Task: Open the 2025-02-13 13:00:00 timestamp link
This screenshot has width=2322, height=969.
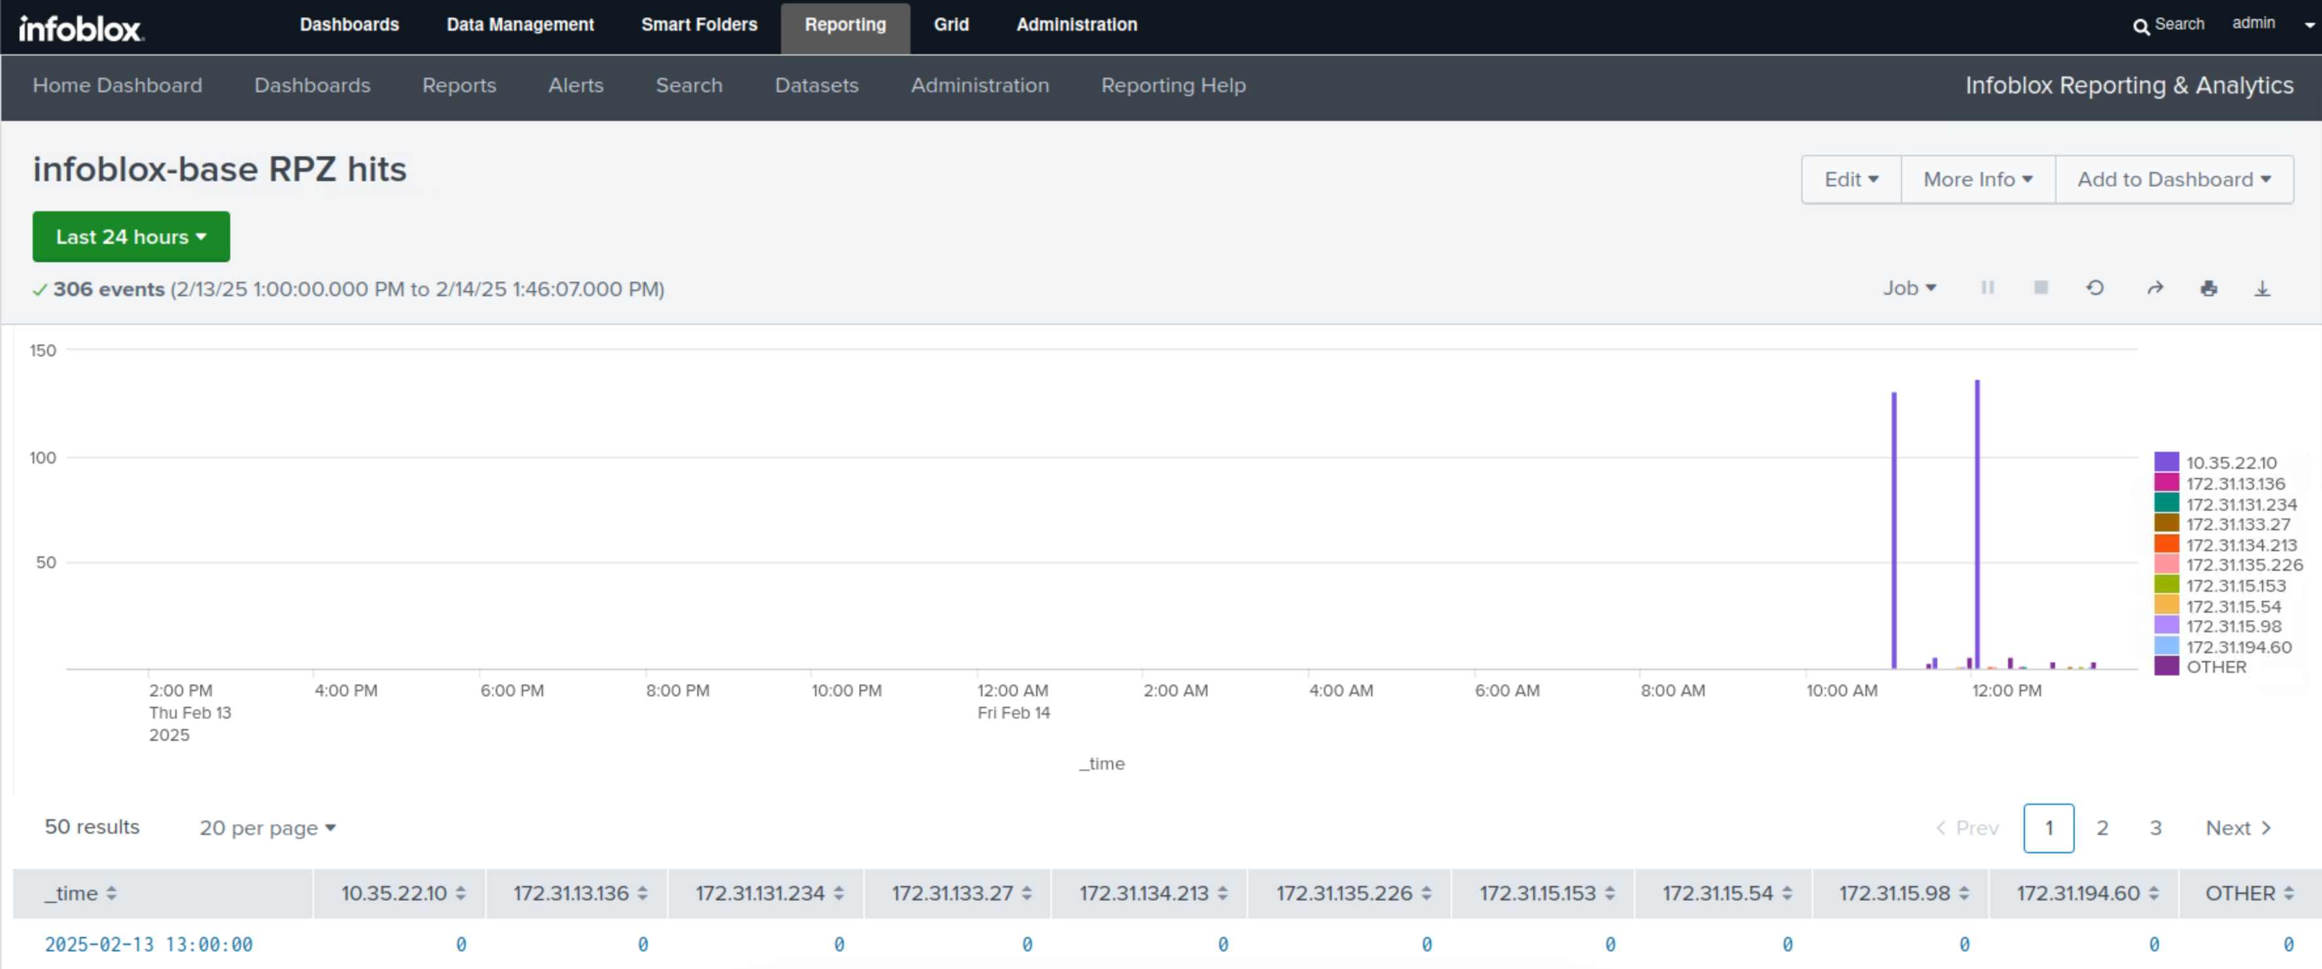Action: [x=148, y=943]
